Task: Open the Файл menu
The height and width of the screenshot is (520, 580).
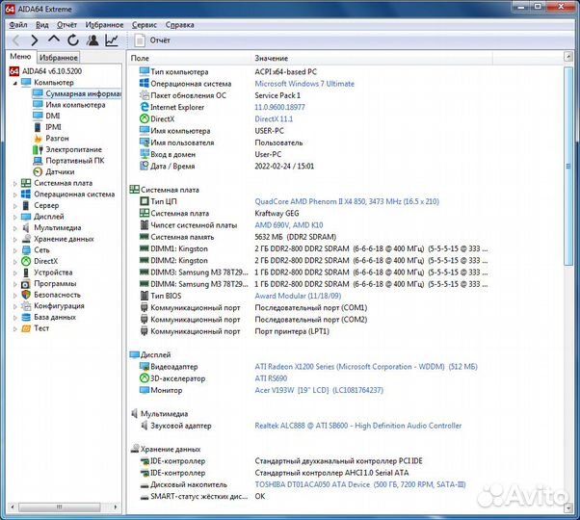Action: (18, 25)
